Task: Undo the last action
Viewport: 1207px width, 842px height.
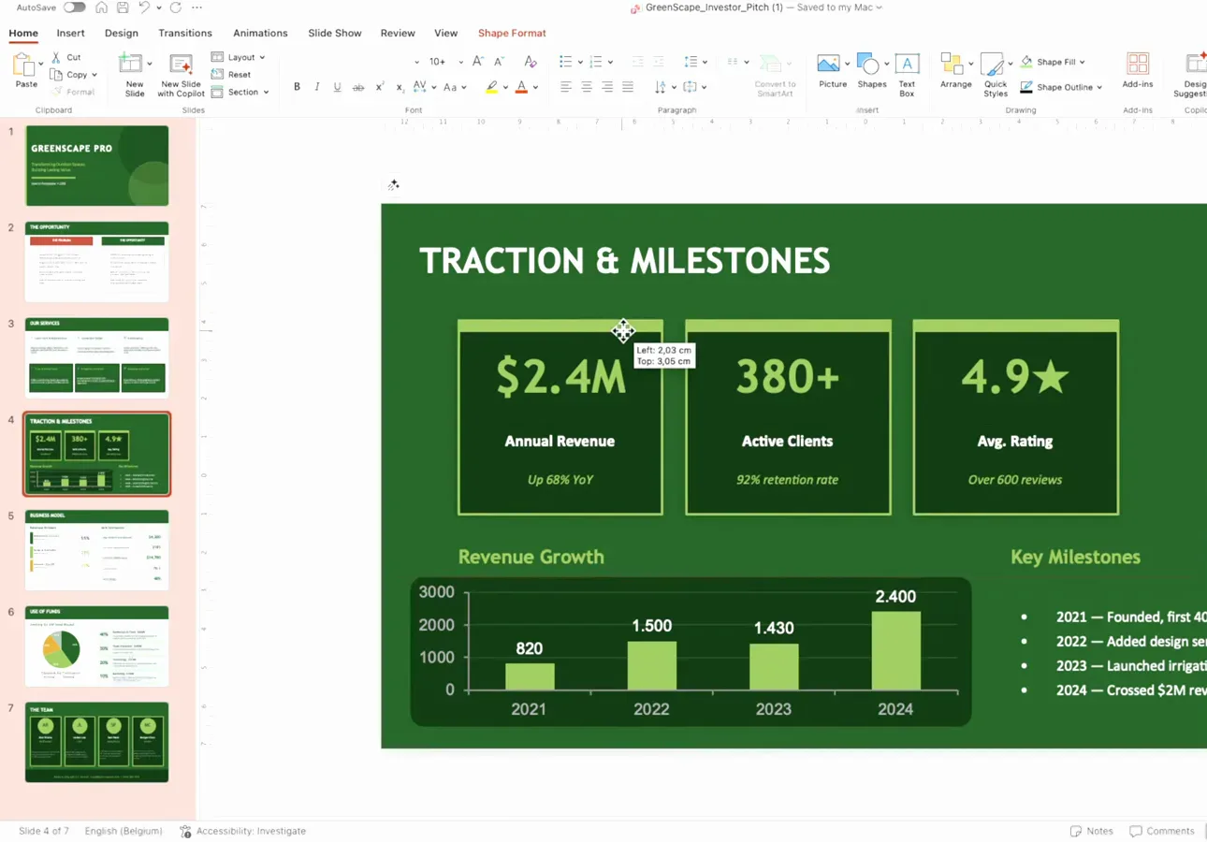Action: click(144, 7)
